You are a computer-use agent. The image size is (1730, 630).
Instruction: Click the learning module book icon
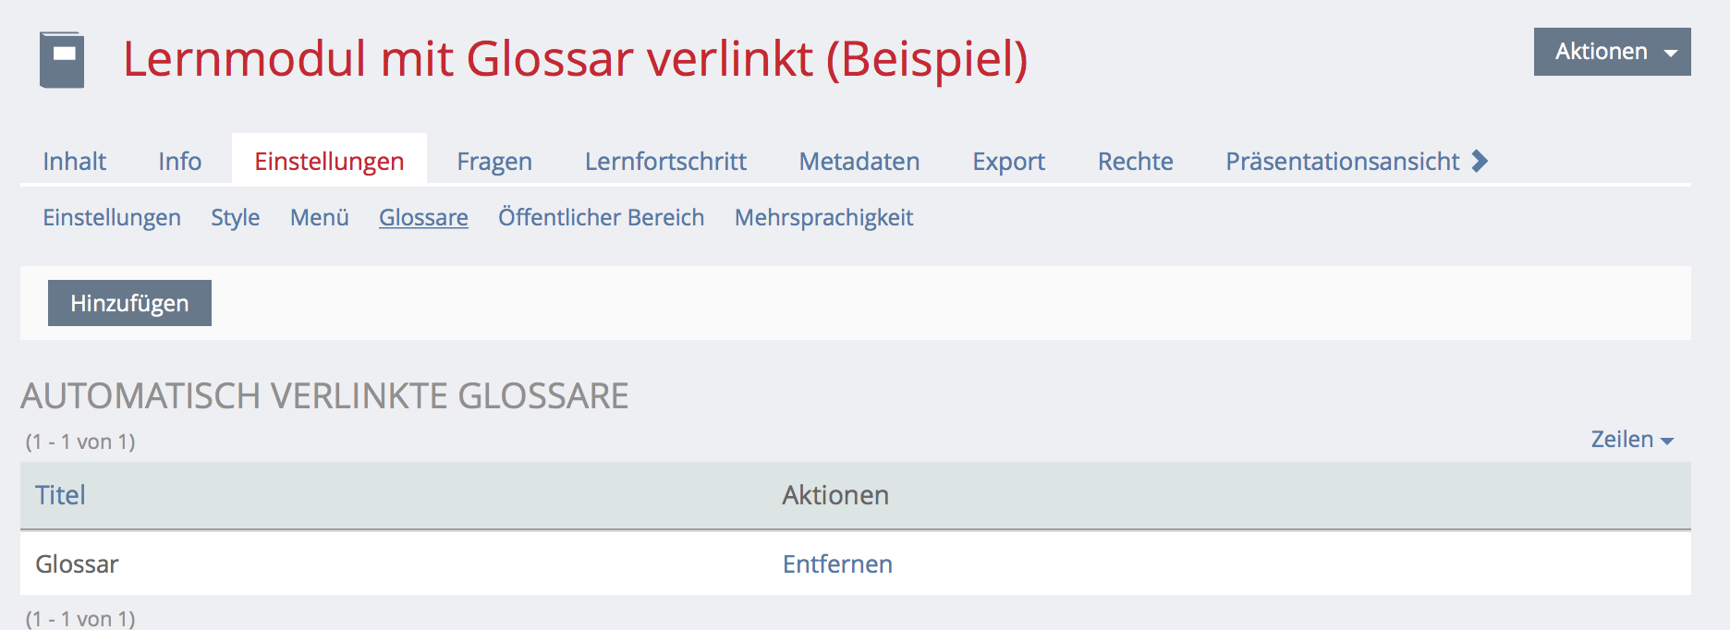point(62,60)
